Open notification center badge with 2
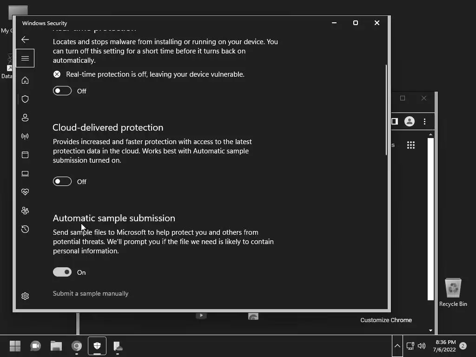The image size is (476, 357). [463, 346]
